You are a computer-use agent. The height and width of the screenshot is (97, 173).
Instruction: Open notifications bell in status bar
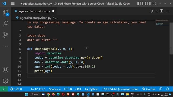[168, 89]
